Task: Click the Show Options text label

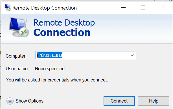Action: coord(29,101)
